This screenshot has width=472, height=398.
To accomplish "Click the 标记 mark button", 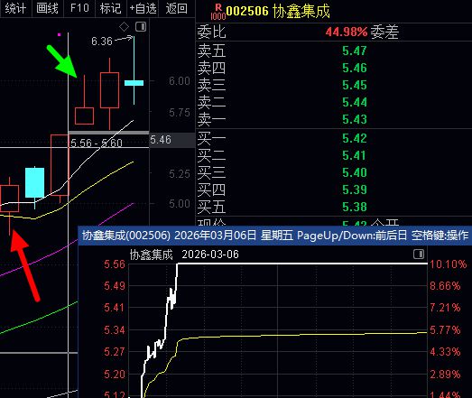I will click(110, 8).
